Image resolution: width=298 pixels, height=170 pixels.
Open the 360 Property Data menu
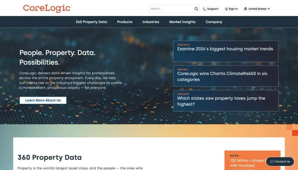tap(91, 22)
